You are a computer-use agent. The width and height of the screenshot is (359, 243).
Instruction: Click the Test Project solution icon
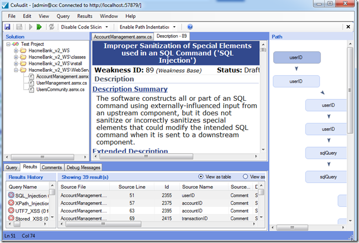point(16,44)
